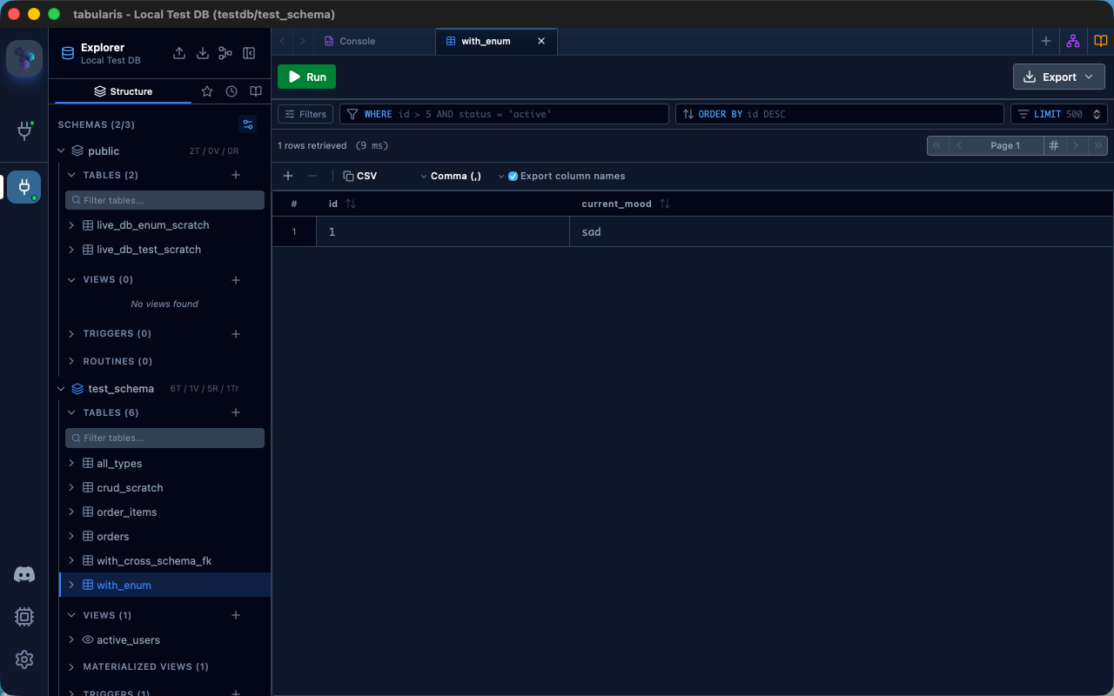Open the favorites star tab icon
1114x696 pixels.
207,91
